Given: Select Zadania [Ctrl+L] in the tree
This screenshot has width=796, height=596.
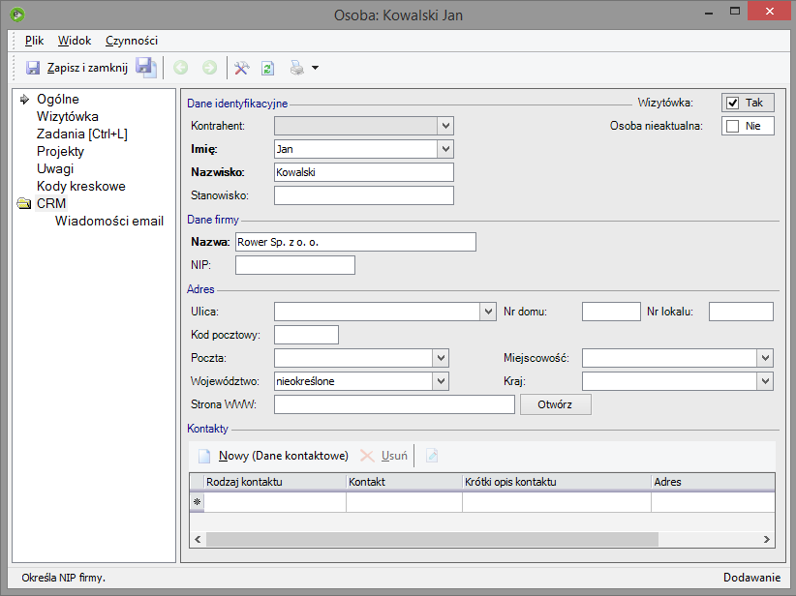Looking at the screenshot, I should pyautogui.click(x=82, y=134).
